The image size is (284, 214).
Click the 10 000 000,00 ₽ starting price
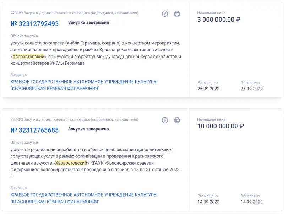click(x=220, y=126)
